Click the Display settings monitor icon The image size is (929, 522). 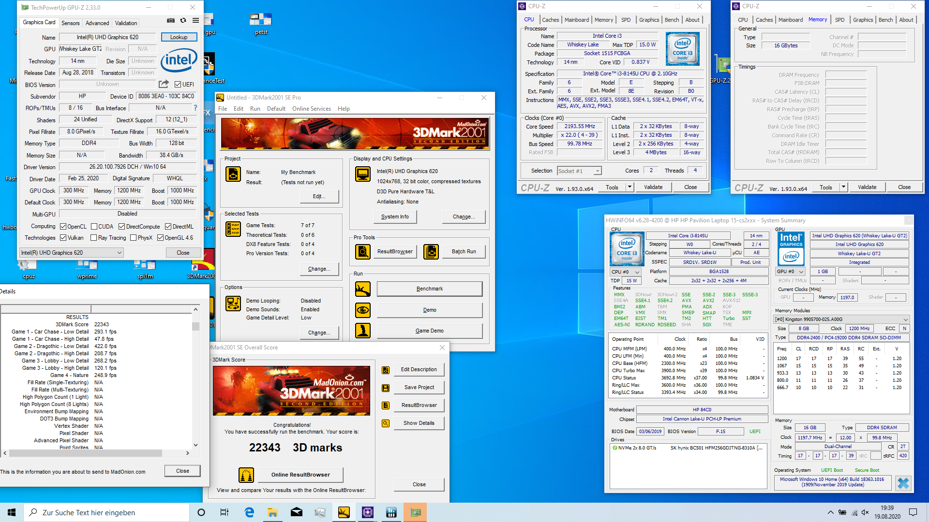point(363,174)
